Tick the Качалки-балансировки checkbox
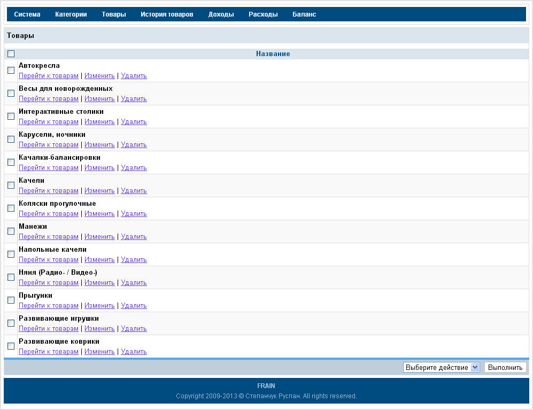 [11, 162]
